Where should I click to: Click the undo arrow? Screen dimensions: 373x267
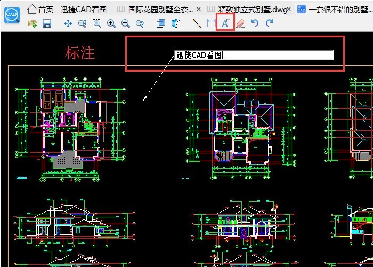click(x=255, y=23)
